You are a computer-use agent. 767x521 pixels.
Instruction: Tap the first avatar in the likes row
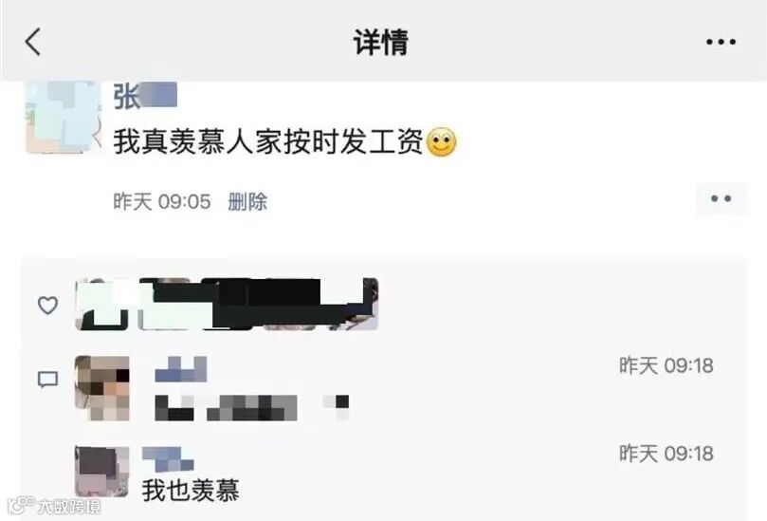(101, 304)
